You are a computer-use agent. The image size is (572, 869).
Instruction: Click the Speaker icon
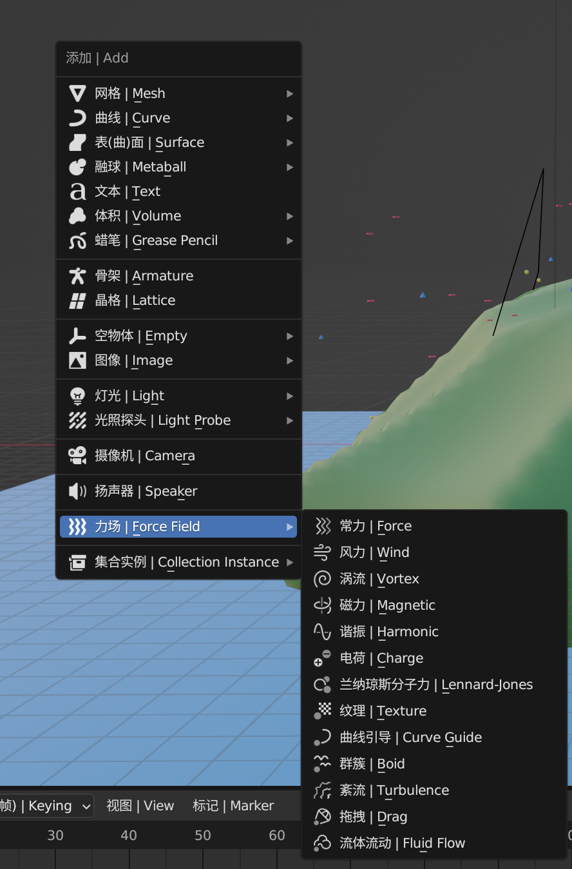coord(77,491)
